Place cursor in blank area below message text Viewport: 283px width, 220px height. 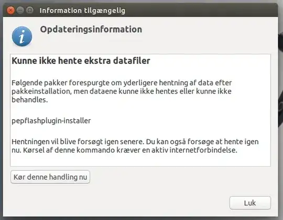click(140, 160)
